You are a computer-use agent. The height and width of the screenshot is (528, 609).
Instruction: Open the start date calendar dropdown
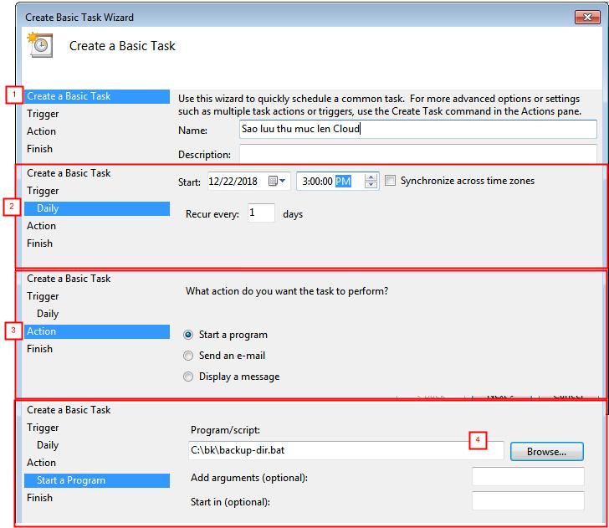278,181
